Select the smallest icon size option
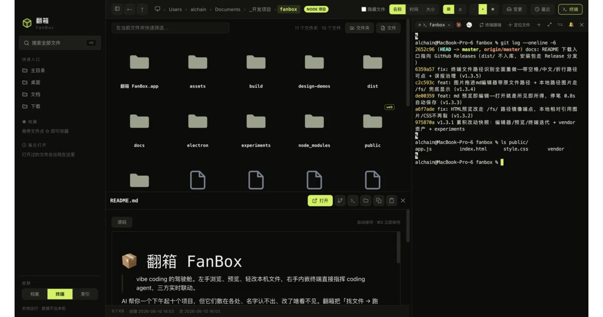Image resolution: width=603 pixels, height=317 pixels. point(474,9)
